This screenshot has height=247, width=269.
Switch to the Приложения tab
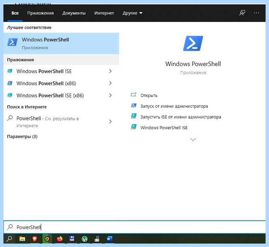(x=40, y=13)
